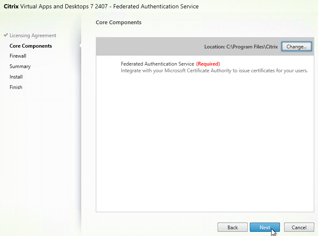The image size is (318, 236).
Task: Go back with the Back button
Action: click(233, 227)
